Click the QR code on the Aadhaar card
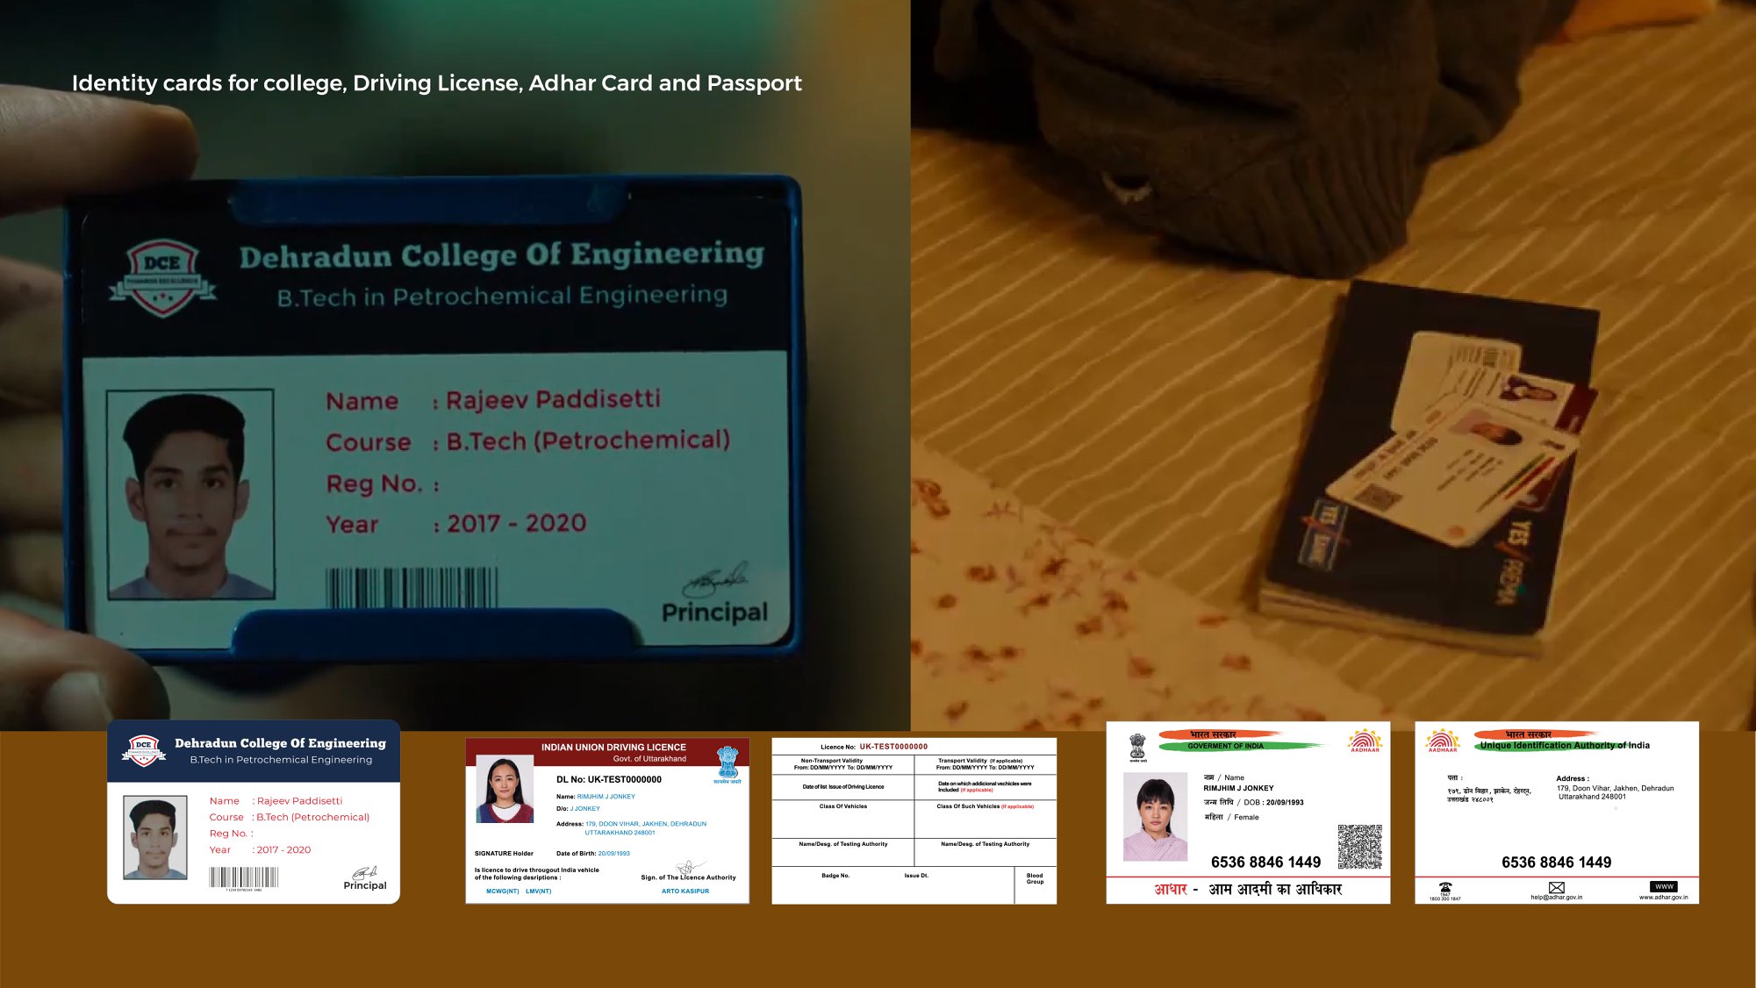Viewport: 1756px width, 988px height. (1359, 846)
